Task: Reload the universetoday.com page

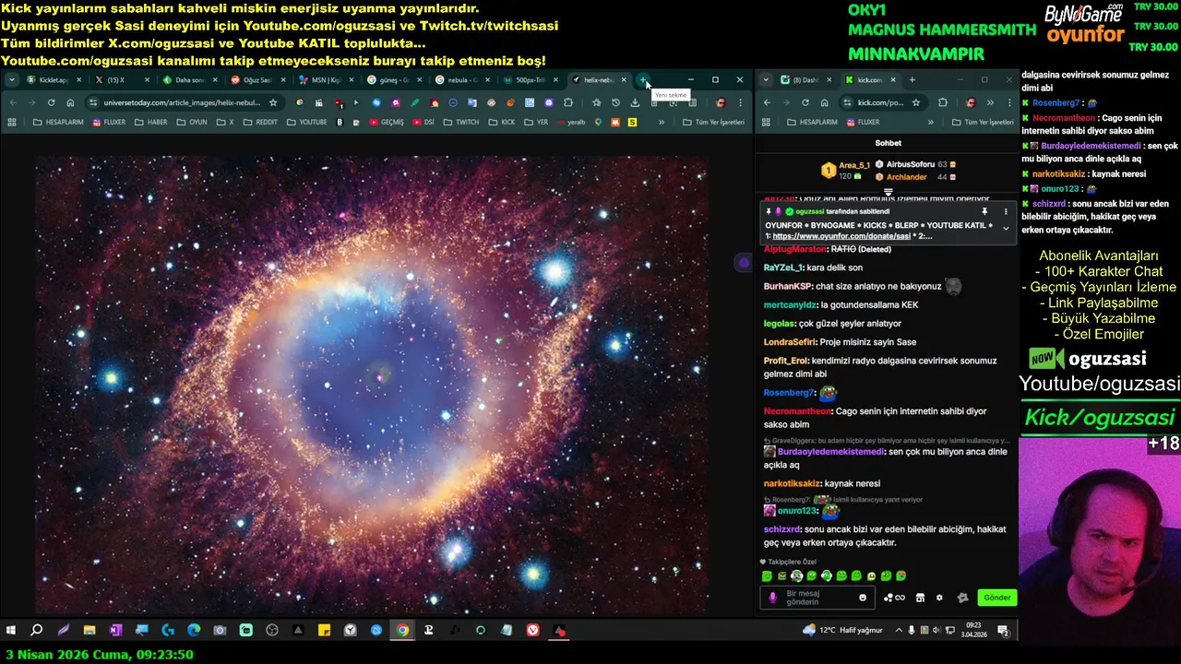Action: (51, 102)
